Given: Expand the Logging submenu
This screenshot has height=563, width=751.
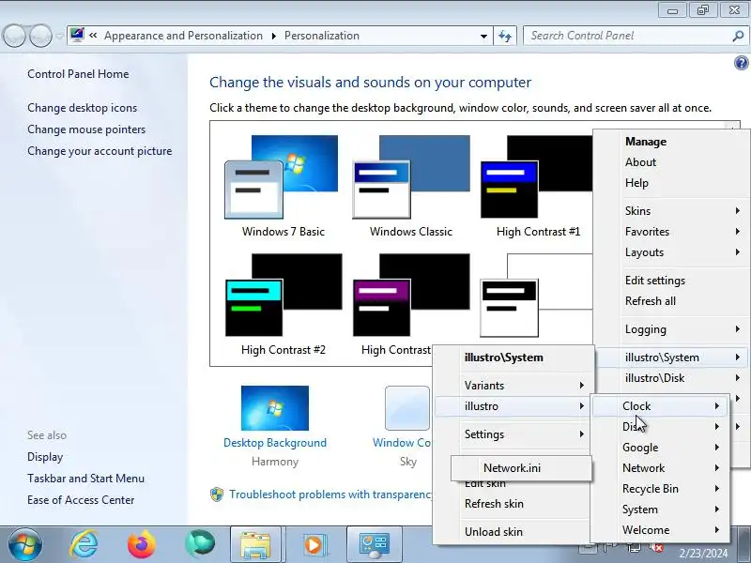Looking at the screenshot, I should click(672, 329).
